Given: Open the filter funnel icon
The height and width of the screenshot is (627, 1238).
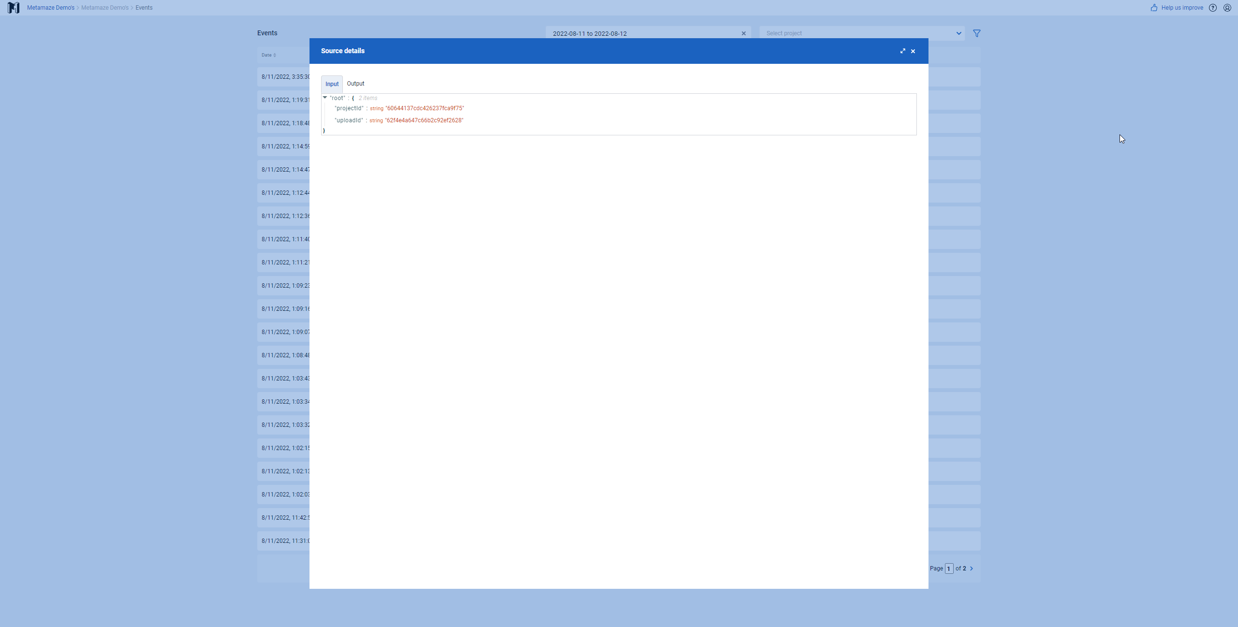Looking at the screenshot, I should pyautogui.click(x=977, y=33).
